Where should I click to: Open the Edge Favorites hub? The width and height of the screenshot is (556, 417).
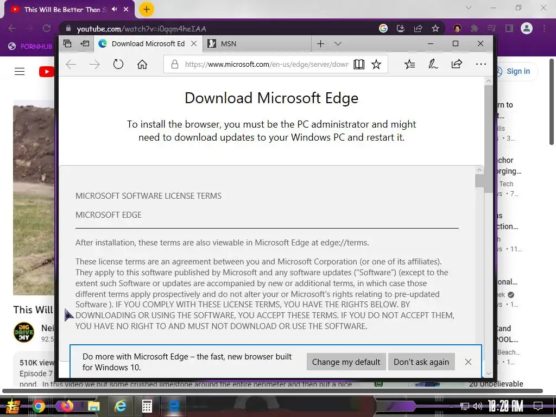tap(409, 64)
